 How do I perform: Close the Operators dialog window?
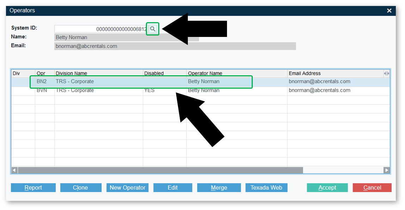[x=389, y=11]
